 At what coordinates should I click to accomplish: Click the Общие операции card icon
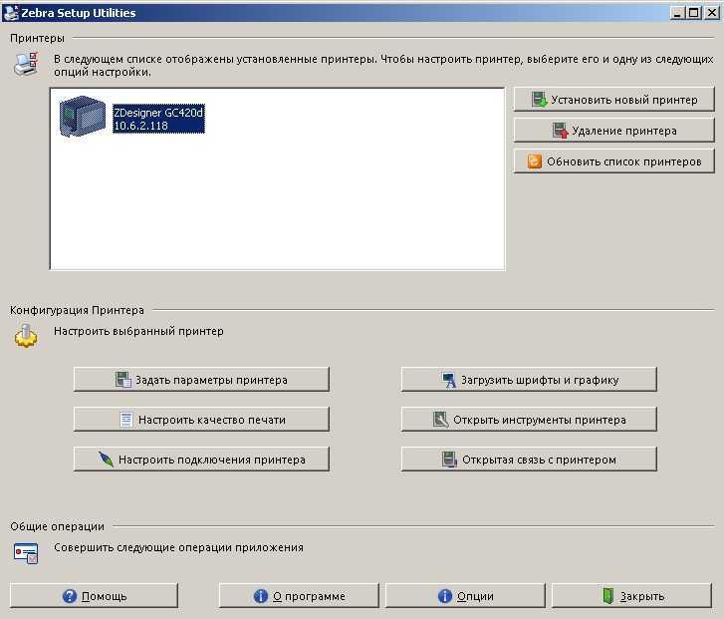tap(26, 553)
